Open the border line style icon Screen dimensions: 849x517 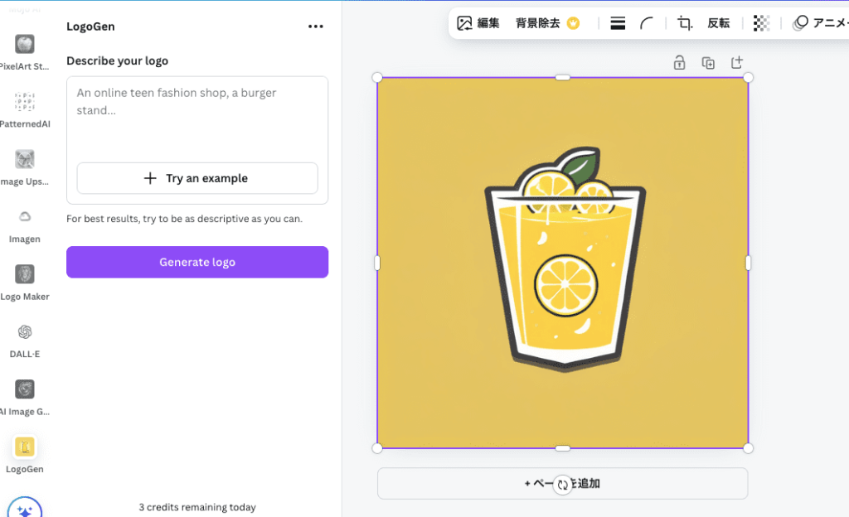pyautogui.click(x=618, y=23)
